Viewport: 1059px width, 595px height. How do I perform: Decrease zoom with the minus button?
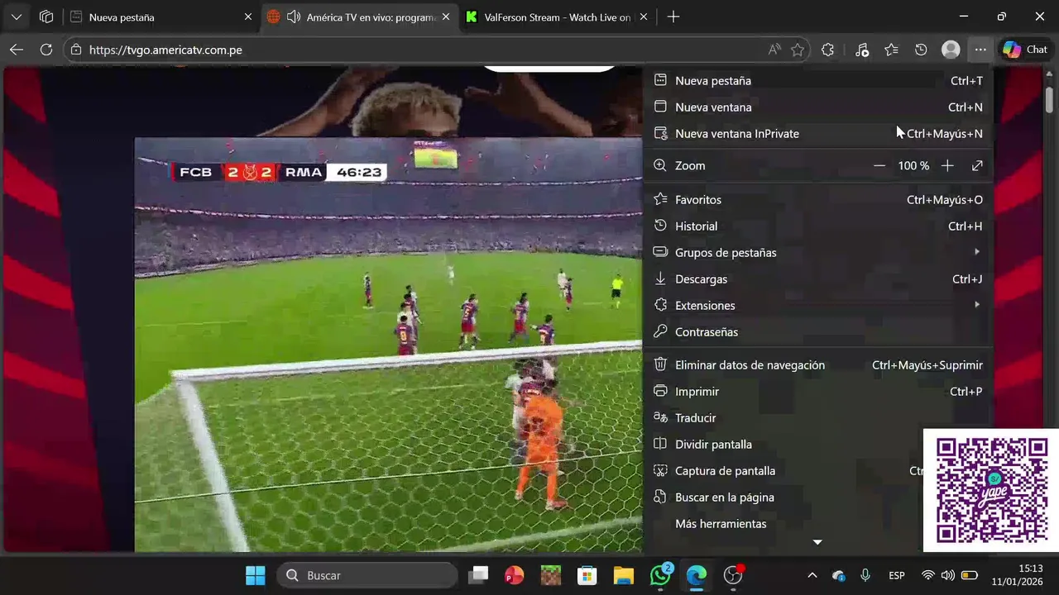click(879, 165)
